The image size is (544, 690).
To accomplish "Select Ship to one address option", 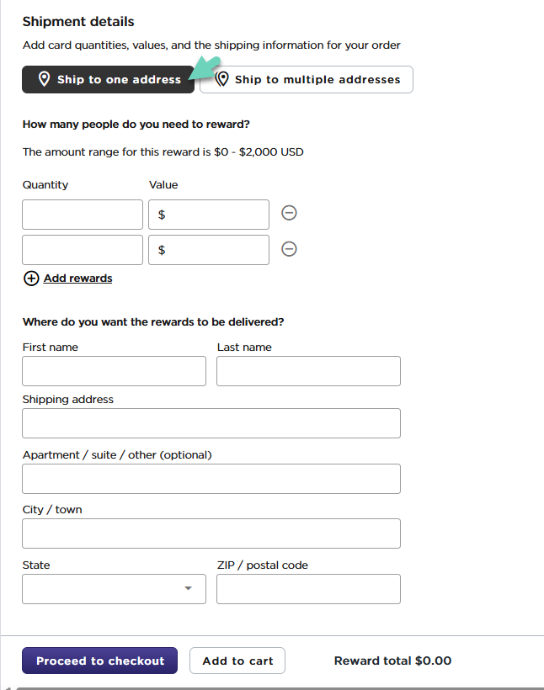I will [108, 79].
